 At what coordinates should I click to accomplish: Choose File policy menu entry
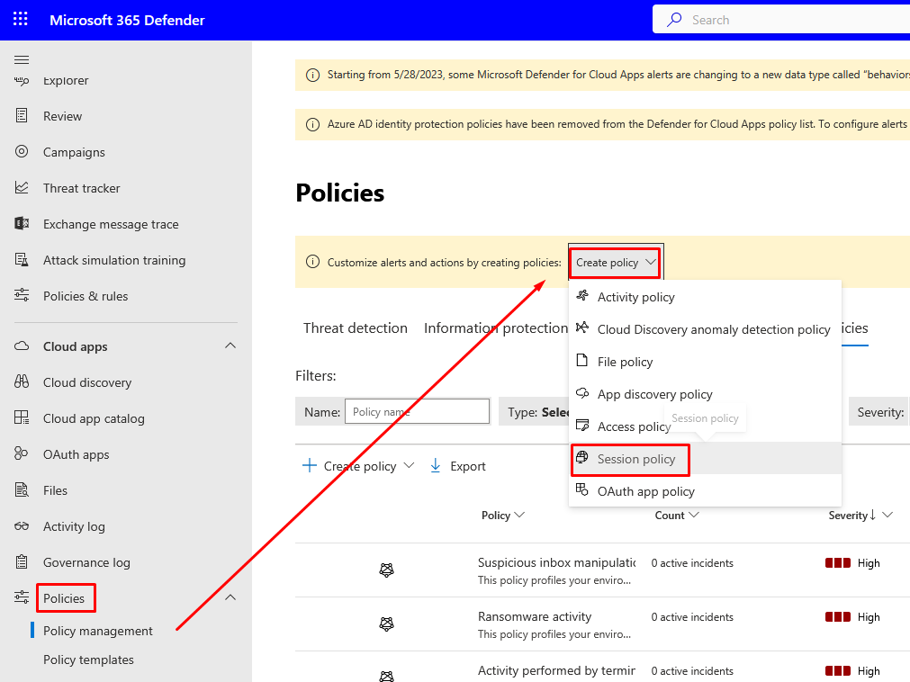tap(705, 362)
